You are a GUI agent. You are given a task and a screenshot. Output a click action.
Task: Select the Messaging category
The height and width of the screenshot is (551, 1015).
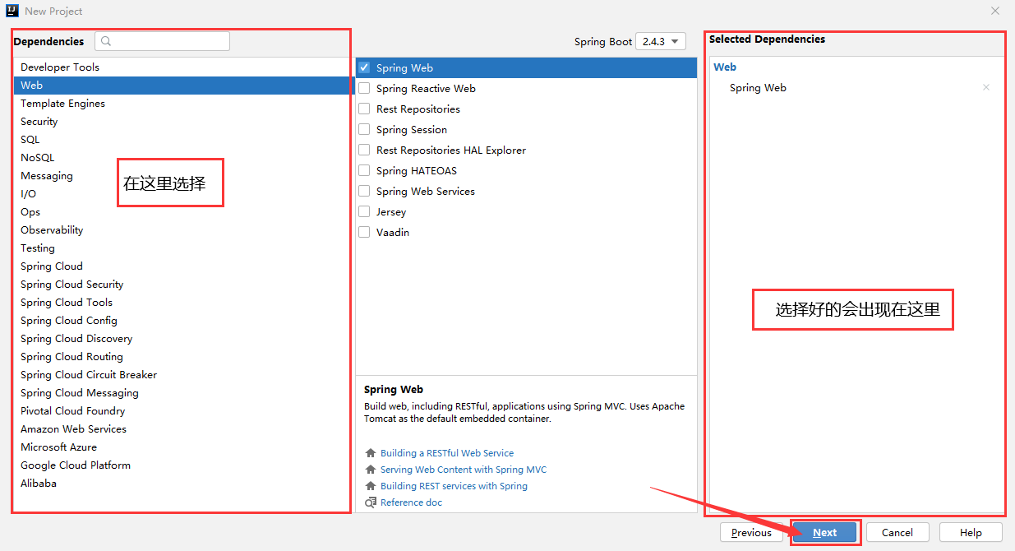pos(182,176)
